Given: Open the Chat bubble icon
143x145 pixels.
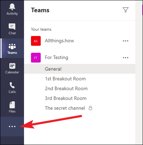Looking at the screenshot, I should (x=12, y=27).
